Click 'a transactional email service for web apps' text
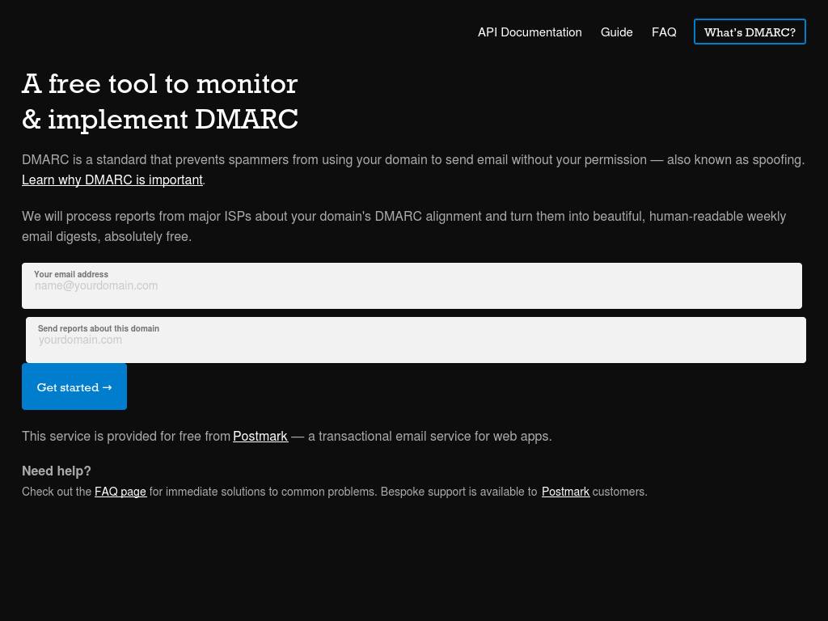The width and height of the screenshot is (828, 621). tap(429, 436)
